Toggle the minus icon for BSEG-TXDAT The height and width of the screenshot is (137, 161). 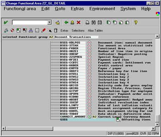click(89, 114)
